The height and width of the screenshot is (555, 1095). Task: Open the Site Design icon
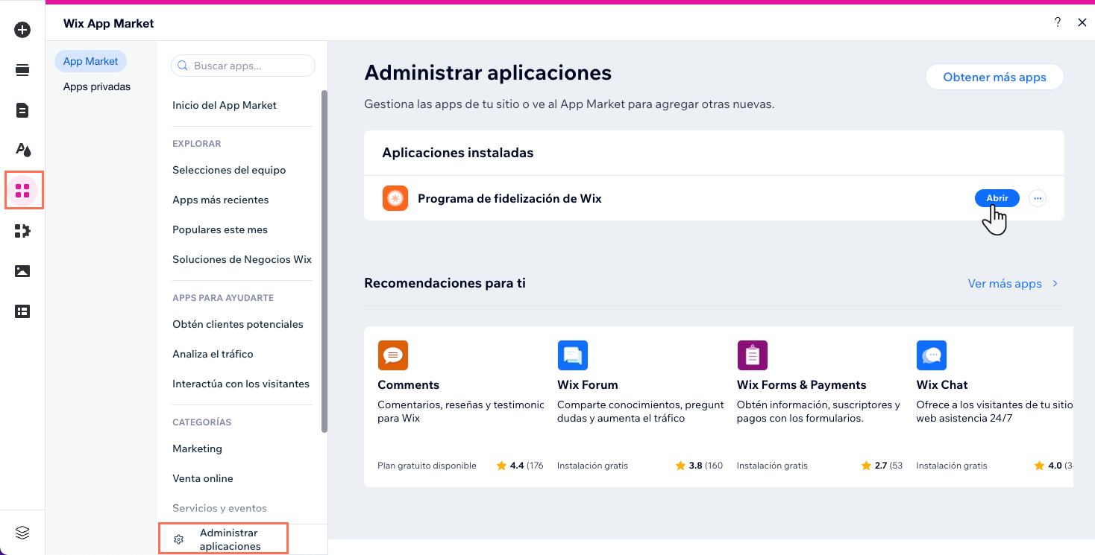click(22, 150)
